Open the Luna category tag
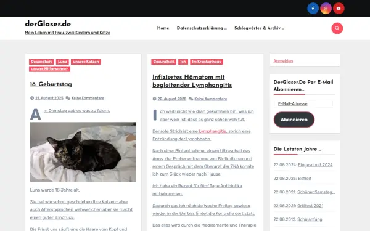The height and width of the screenshot is (231, 370). click(62, 62)
